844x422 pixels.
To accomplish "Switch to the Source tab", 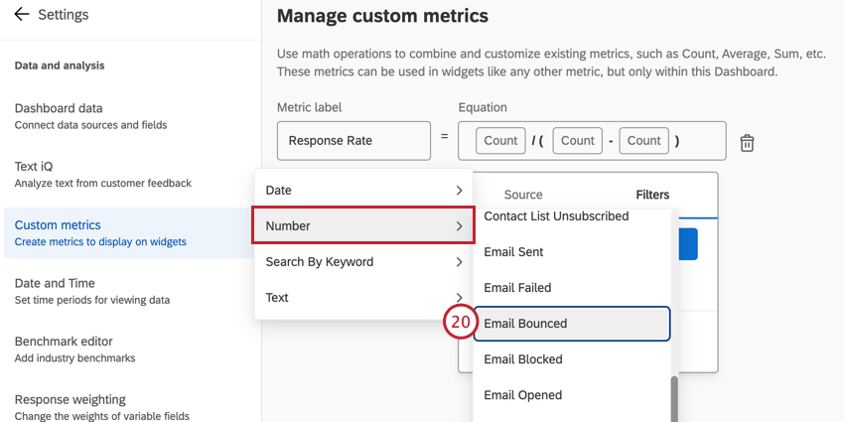I will [x=523, y=195].
